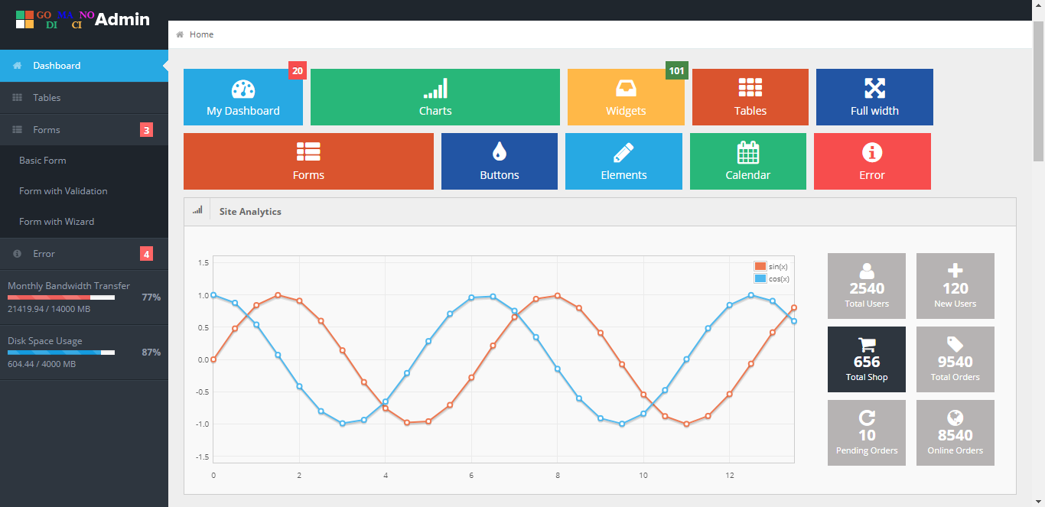Viewport: 1045px width, 507px height.
Task: Toggle the sin(x) legend swatch
Action: (x=760, y=266)
